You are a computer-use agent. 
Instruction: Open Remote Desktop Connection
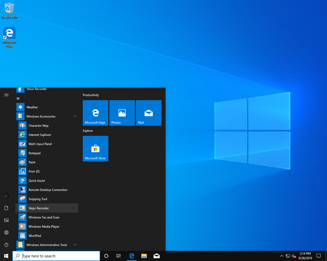click(47, 190)
